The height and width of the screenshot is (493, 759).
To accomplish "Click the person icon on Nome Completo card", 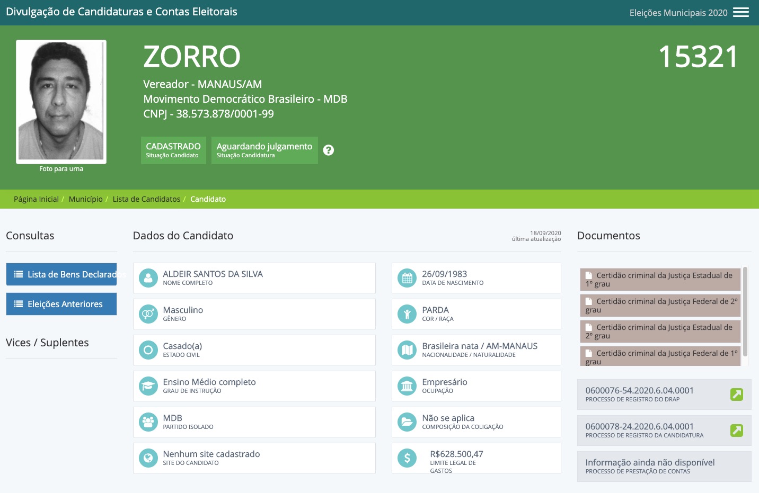I will (x=148, y=277).
